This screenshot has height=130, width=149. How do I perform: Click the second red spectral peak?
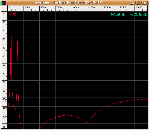tap(17, 41)
